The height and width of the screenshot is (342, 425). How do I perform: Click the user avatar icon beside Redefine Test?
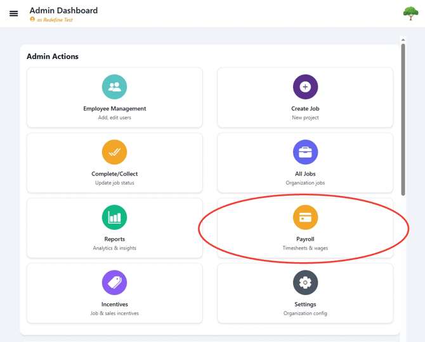32,19
